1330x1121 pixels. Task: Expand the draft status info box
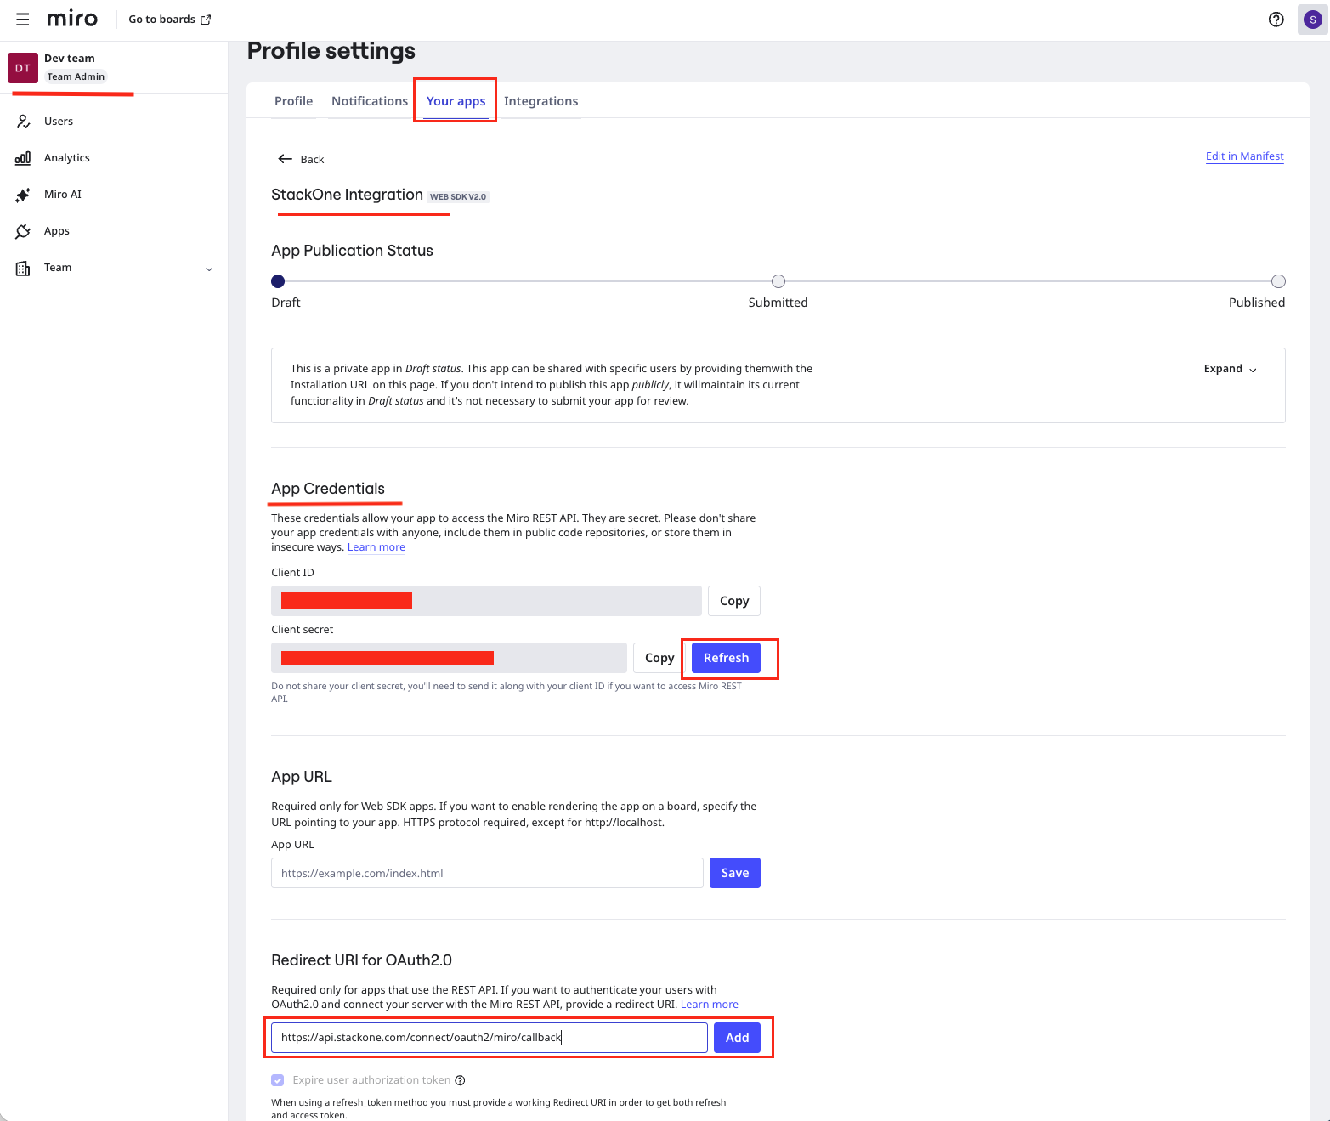[x=1230, y=369]
